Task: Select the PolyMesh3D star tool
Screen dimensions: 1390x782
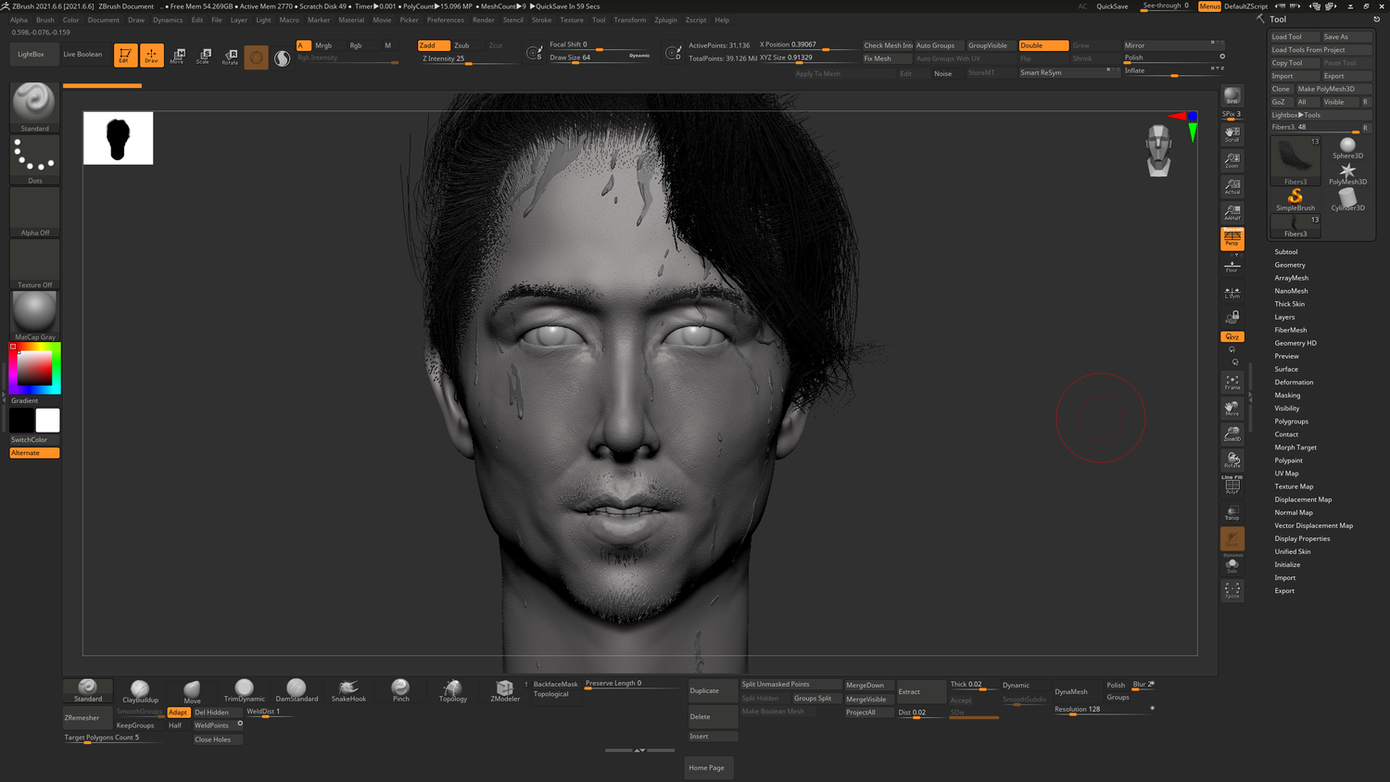Action: point(1347,174)
